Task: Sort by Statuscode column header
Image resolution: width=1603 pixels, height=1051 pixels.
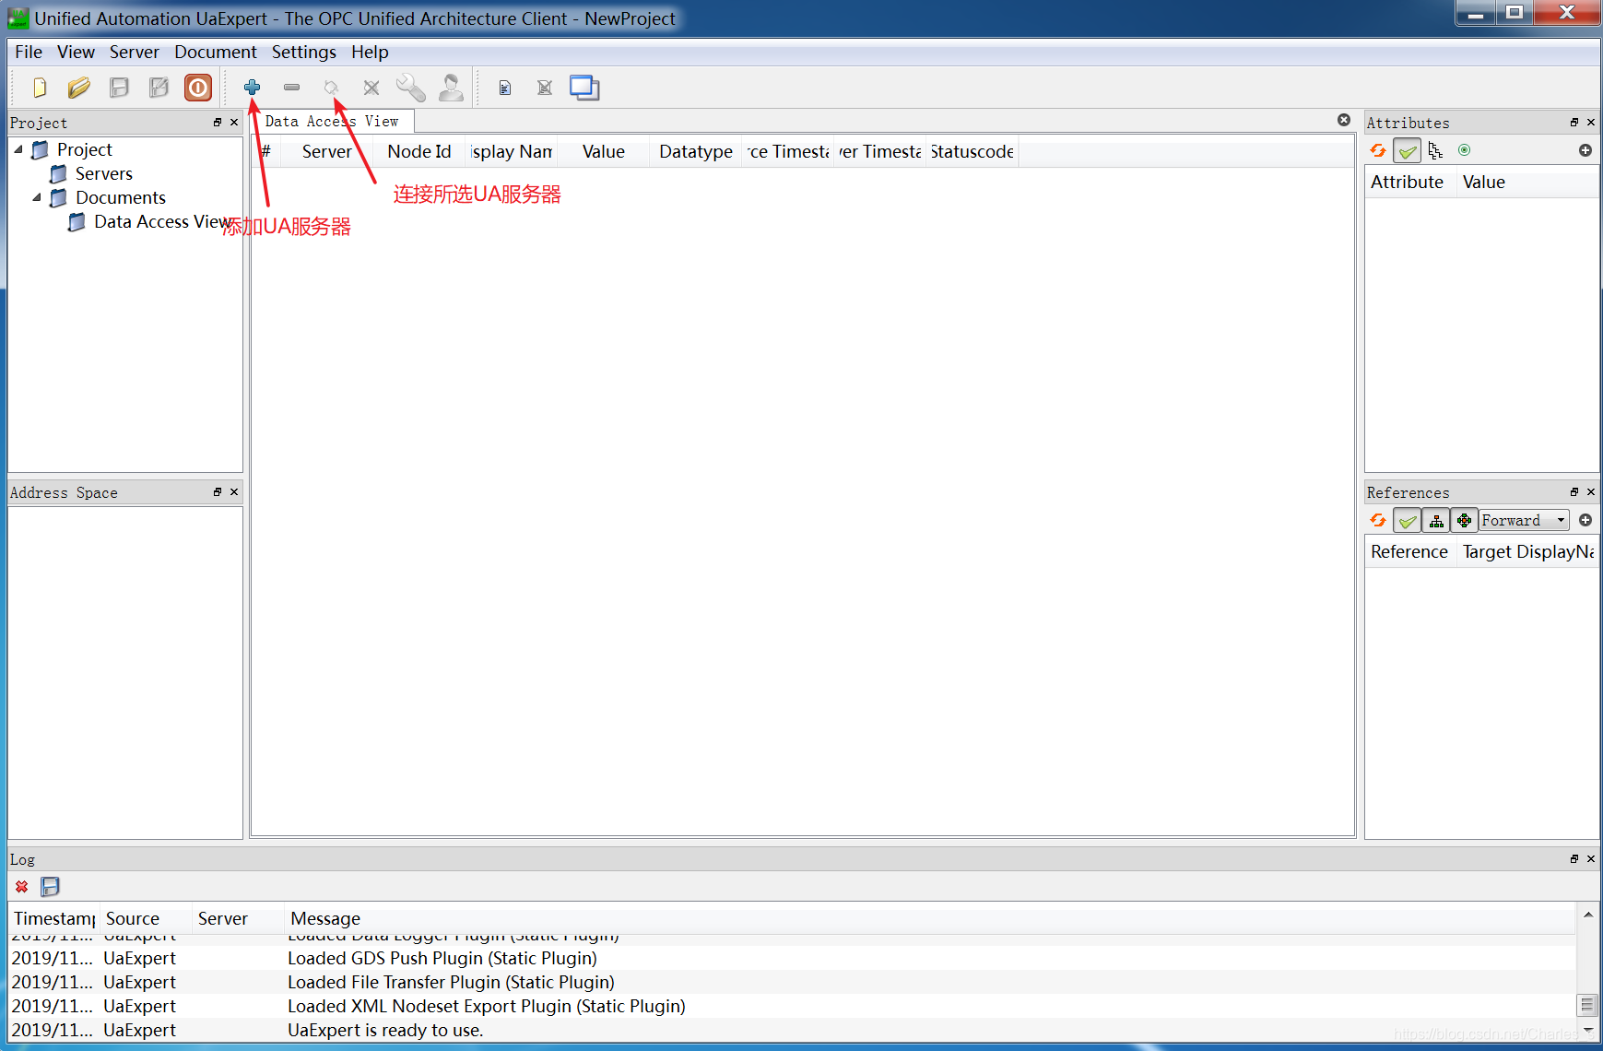Action: [972, 151]
